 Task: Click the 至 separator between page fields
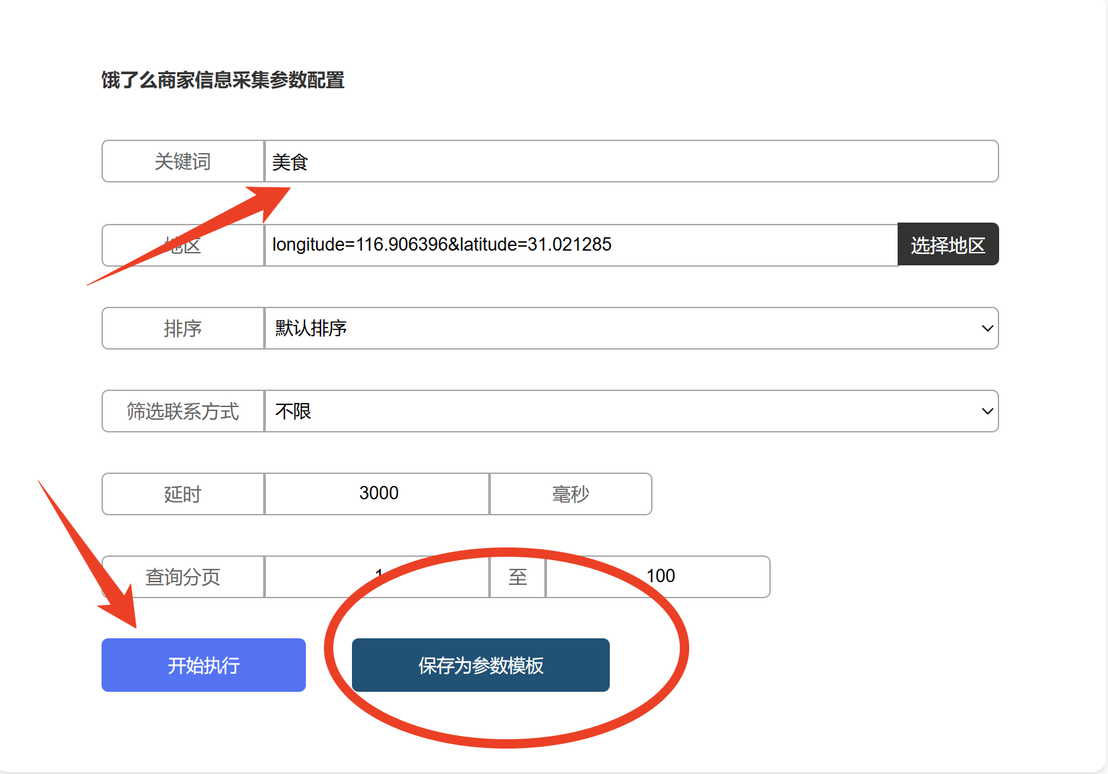pos(518,577)
